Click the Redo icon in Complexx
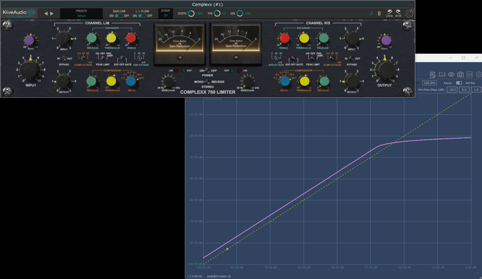482x279 pixels. click(398, 13)
